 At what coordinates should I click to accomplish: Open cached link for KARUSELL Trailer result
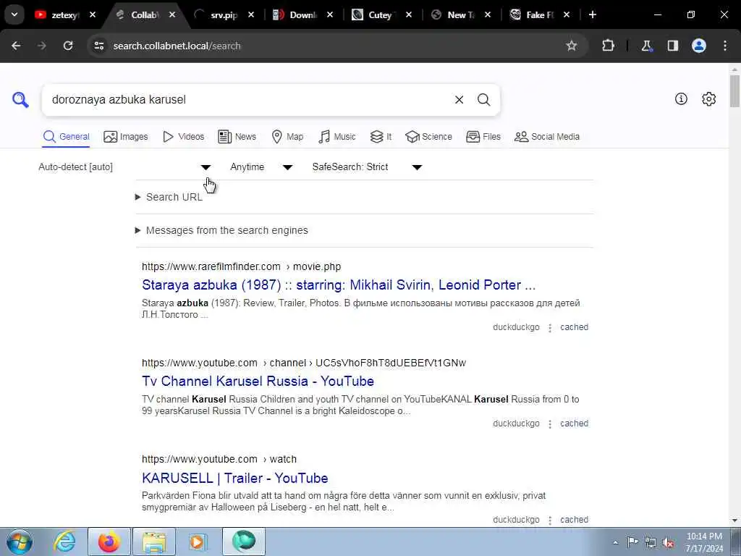click(574, 520)
